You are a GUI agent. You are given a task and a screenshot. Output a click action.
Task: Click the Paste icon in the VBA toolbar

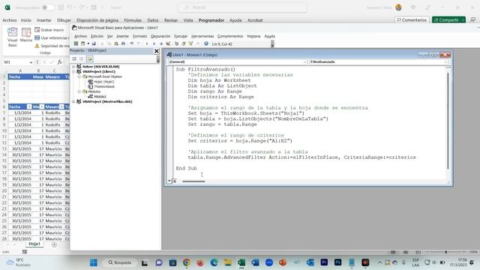click(116, 43)
